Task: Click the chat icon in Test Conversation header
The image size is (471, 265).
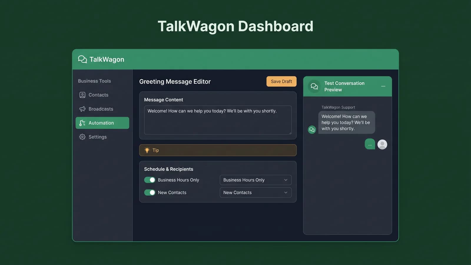Action: point(314,86)
